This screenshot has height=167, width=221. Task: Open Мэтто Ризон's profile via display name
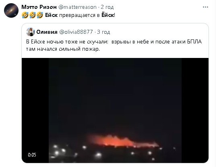point(39,7)
